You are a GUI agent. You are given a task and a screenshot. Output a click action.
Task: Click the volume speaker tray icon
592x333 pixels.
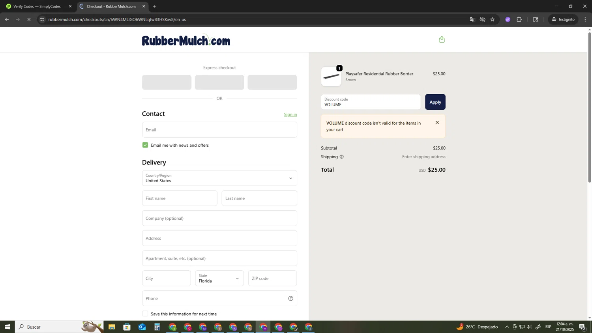click(529, 327)
